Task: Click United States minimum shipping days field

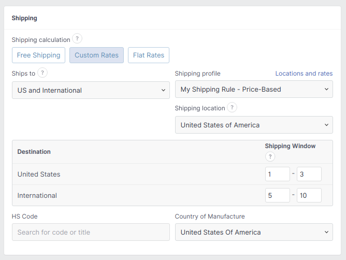Action: tap(277, 174)
